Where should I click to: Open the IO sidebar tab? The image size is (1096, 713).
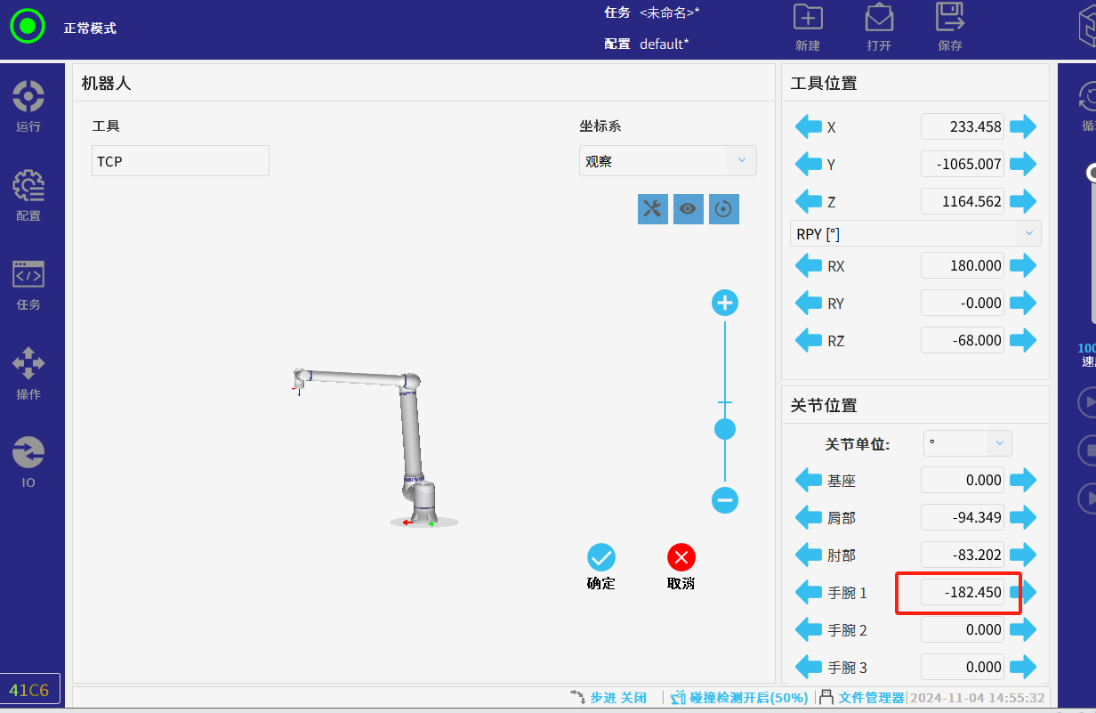[x=28, y=462]
